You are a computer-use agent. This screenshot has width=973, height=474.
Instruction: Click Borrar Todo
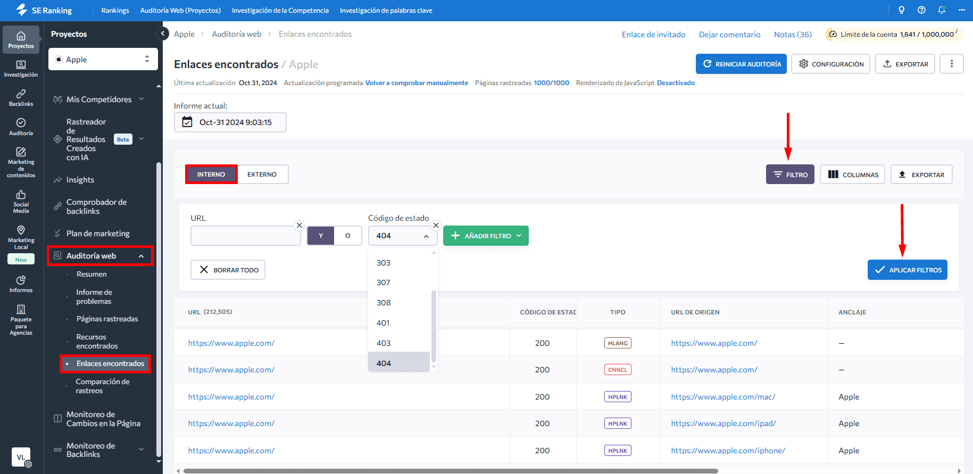pos(228,270)
